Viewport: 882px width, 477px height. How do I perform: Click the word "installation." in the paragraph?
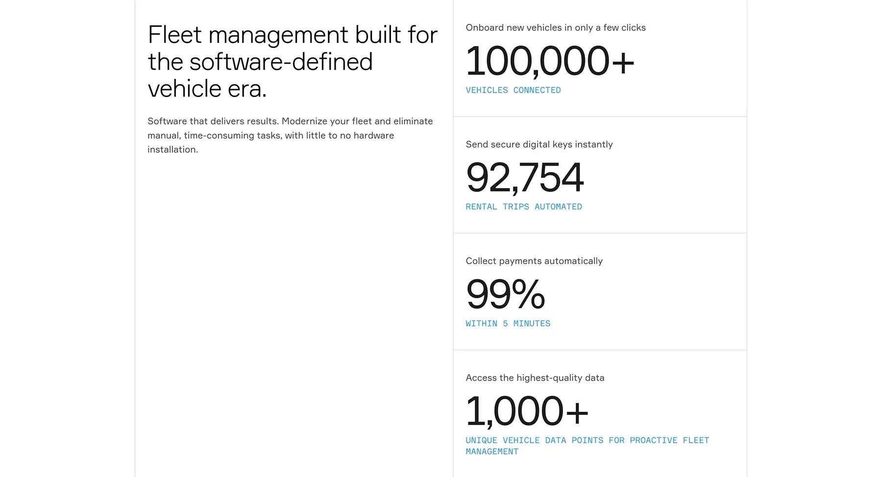pyautogui.click(x=172, y=150)
